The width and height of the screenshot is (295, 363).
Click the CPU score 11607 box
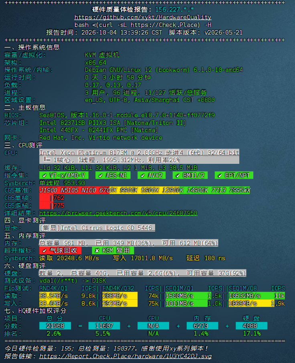104,326
